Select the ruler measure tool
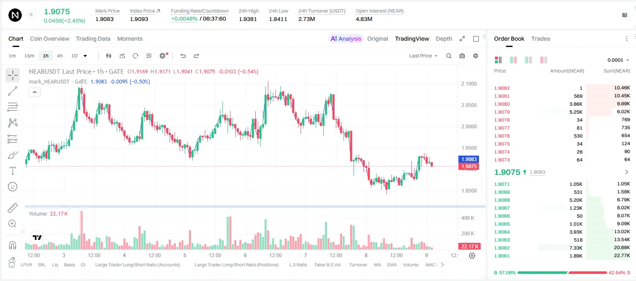Viewport: 636px width, 281px height. click(13, 208)
